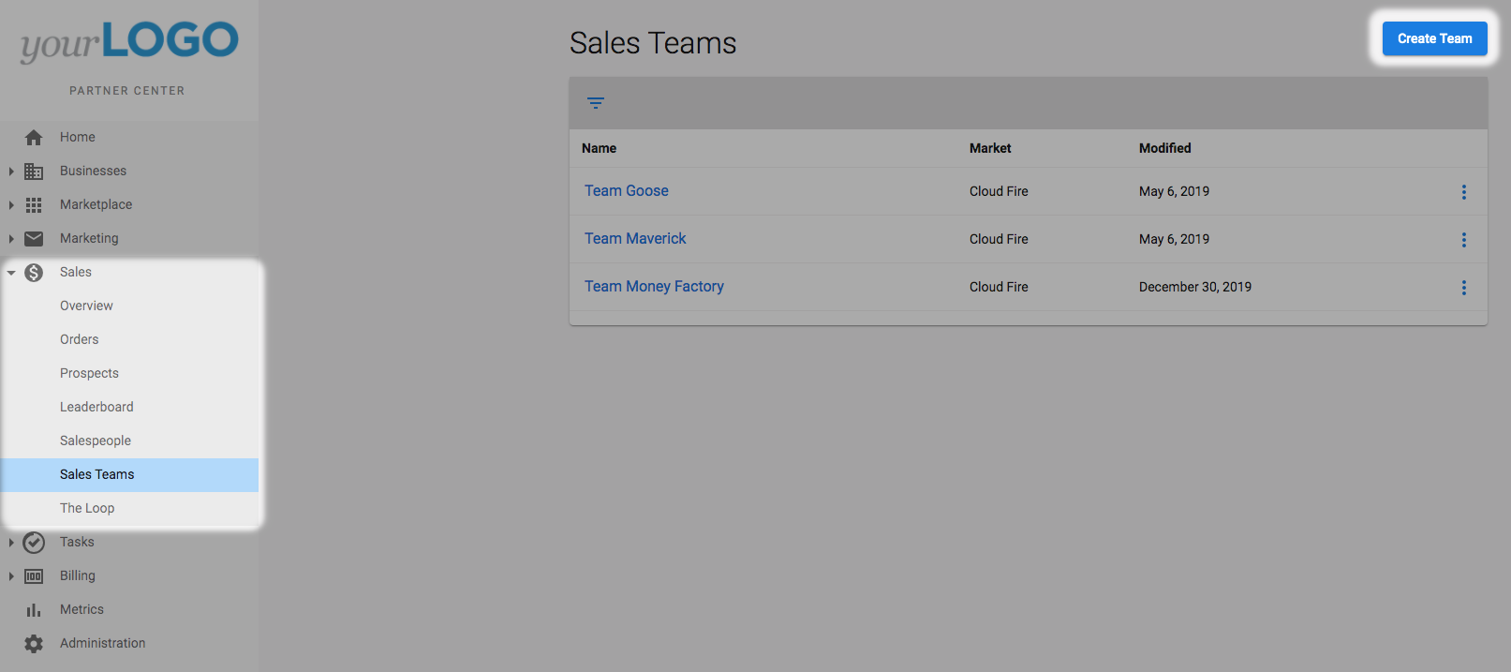Click May 6, 2019 in Team Maverick row
1511x672 pixels.
tap(1174, 239)
